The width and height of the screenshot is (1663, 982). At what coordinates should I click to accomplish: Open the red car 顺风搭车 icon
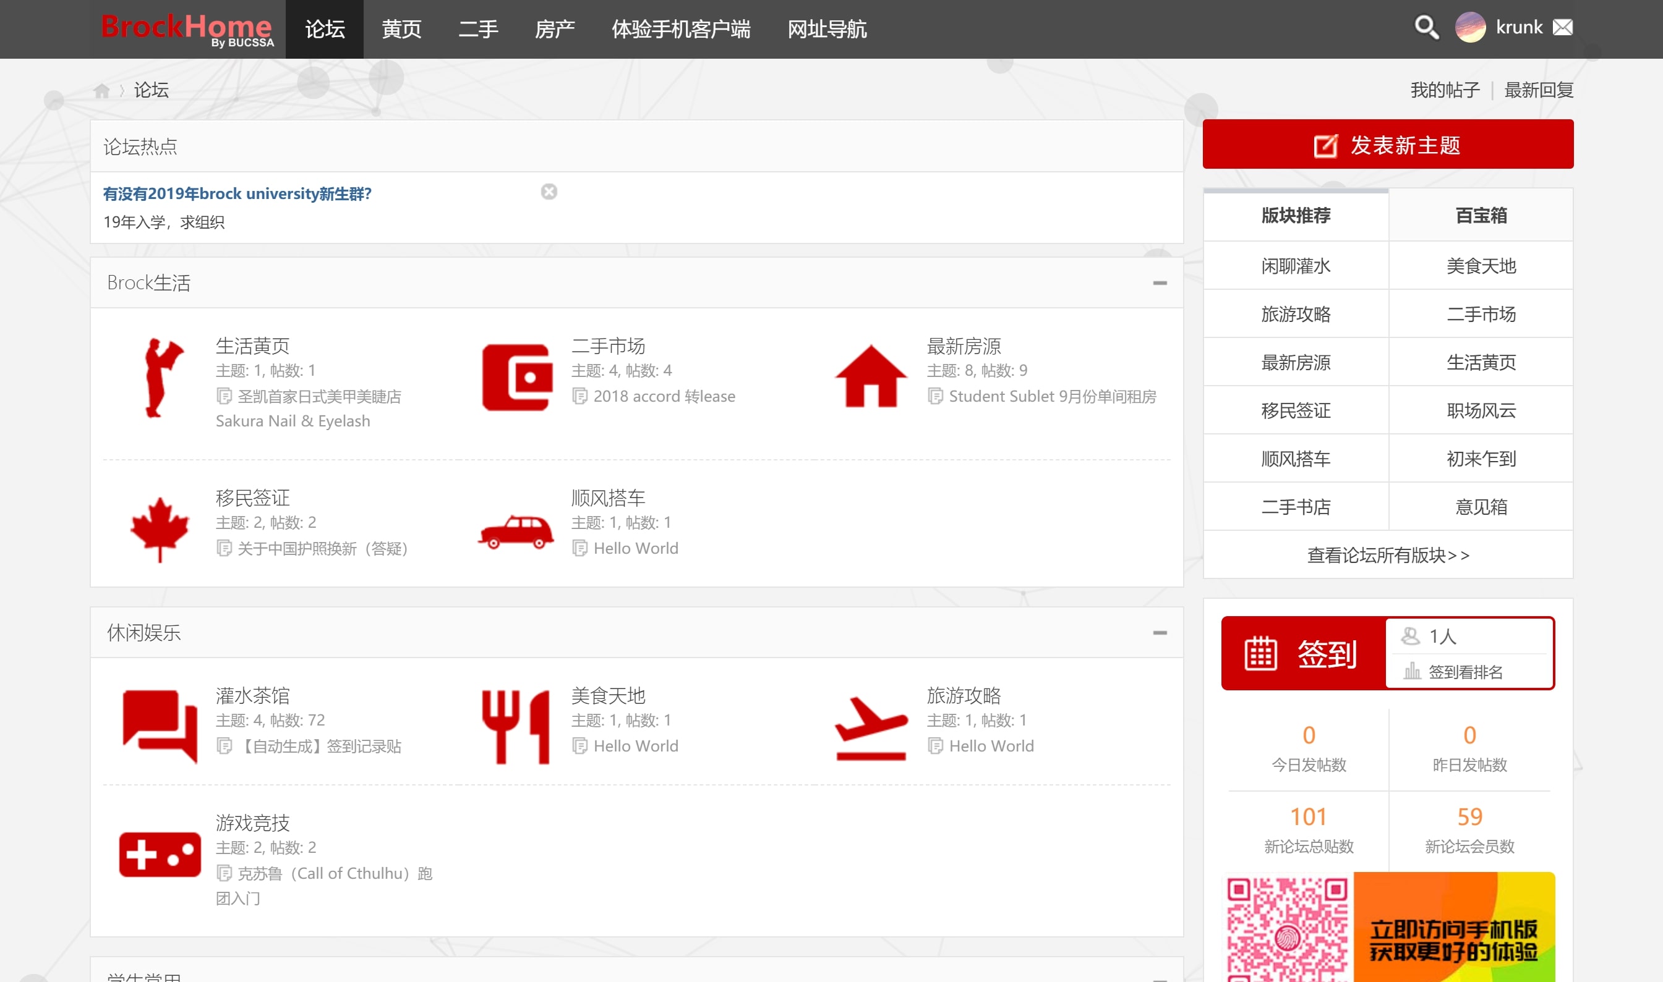(516, 531)
